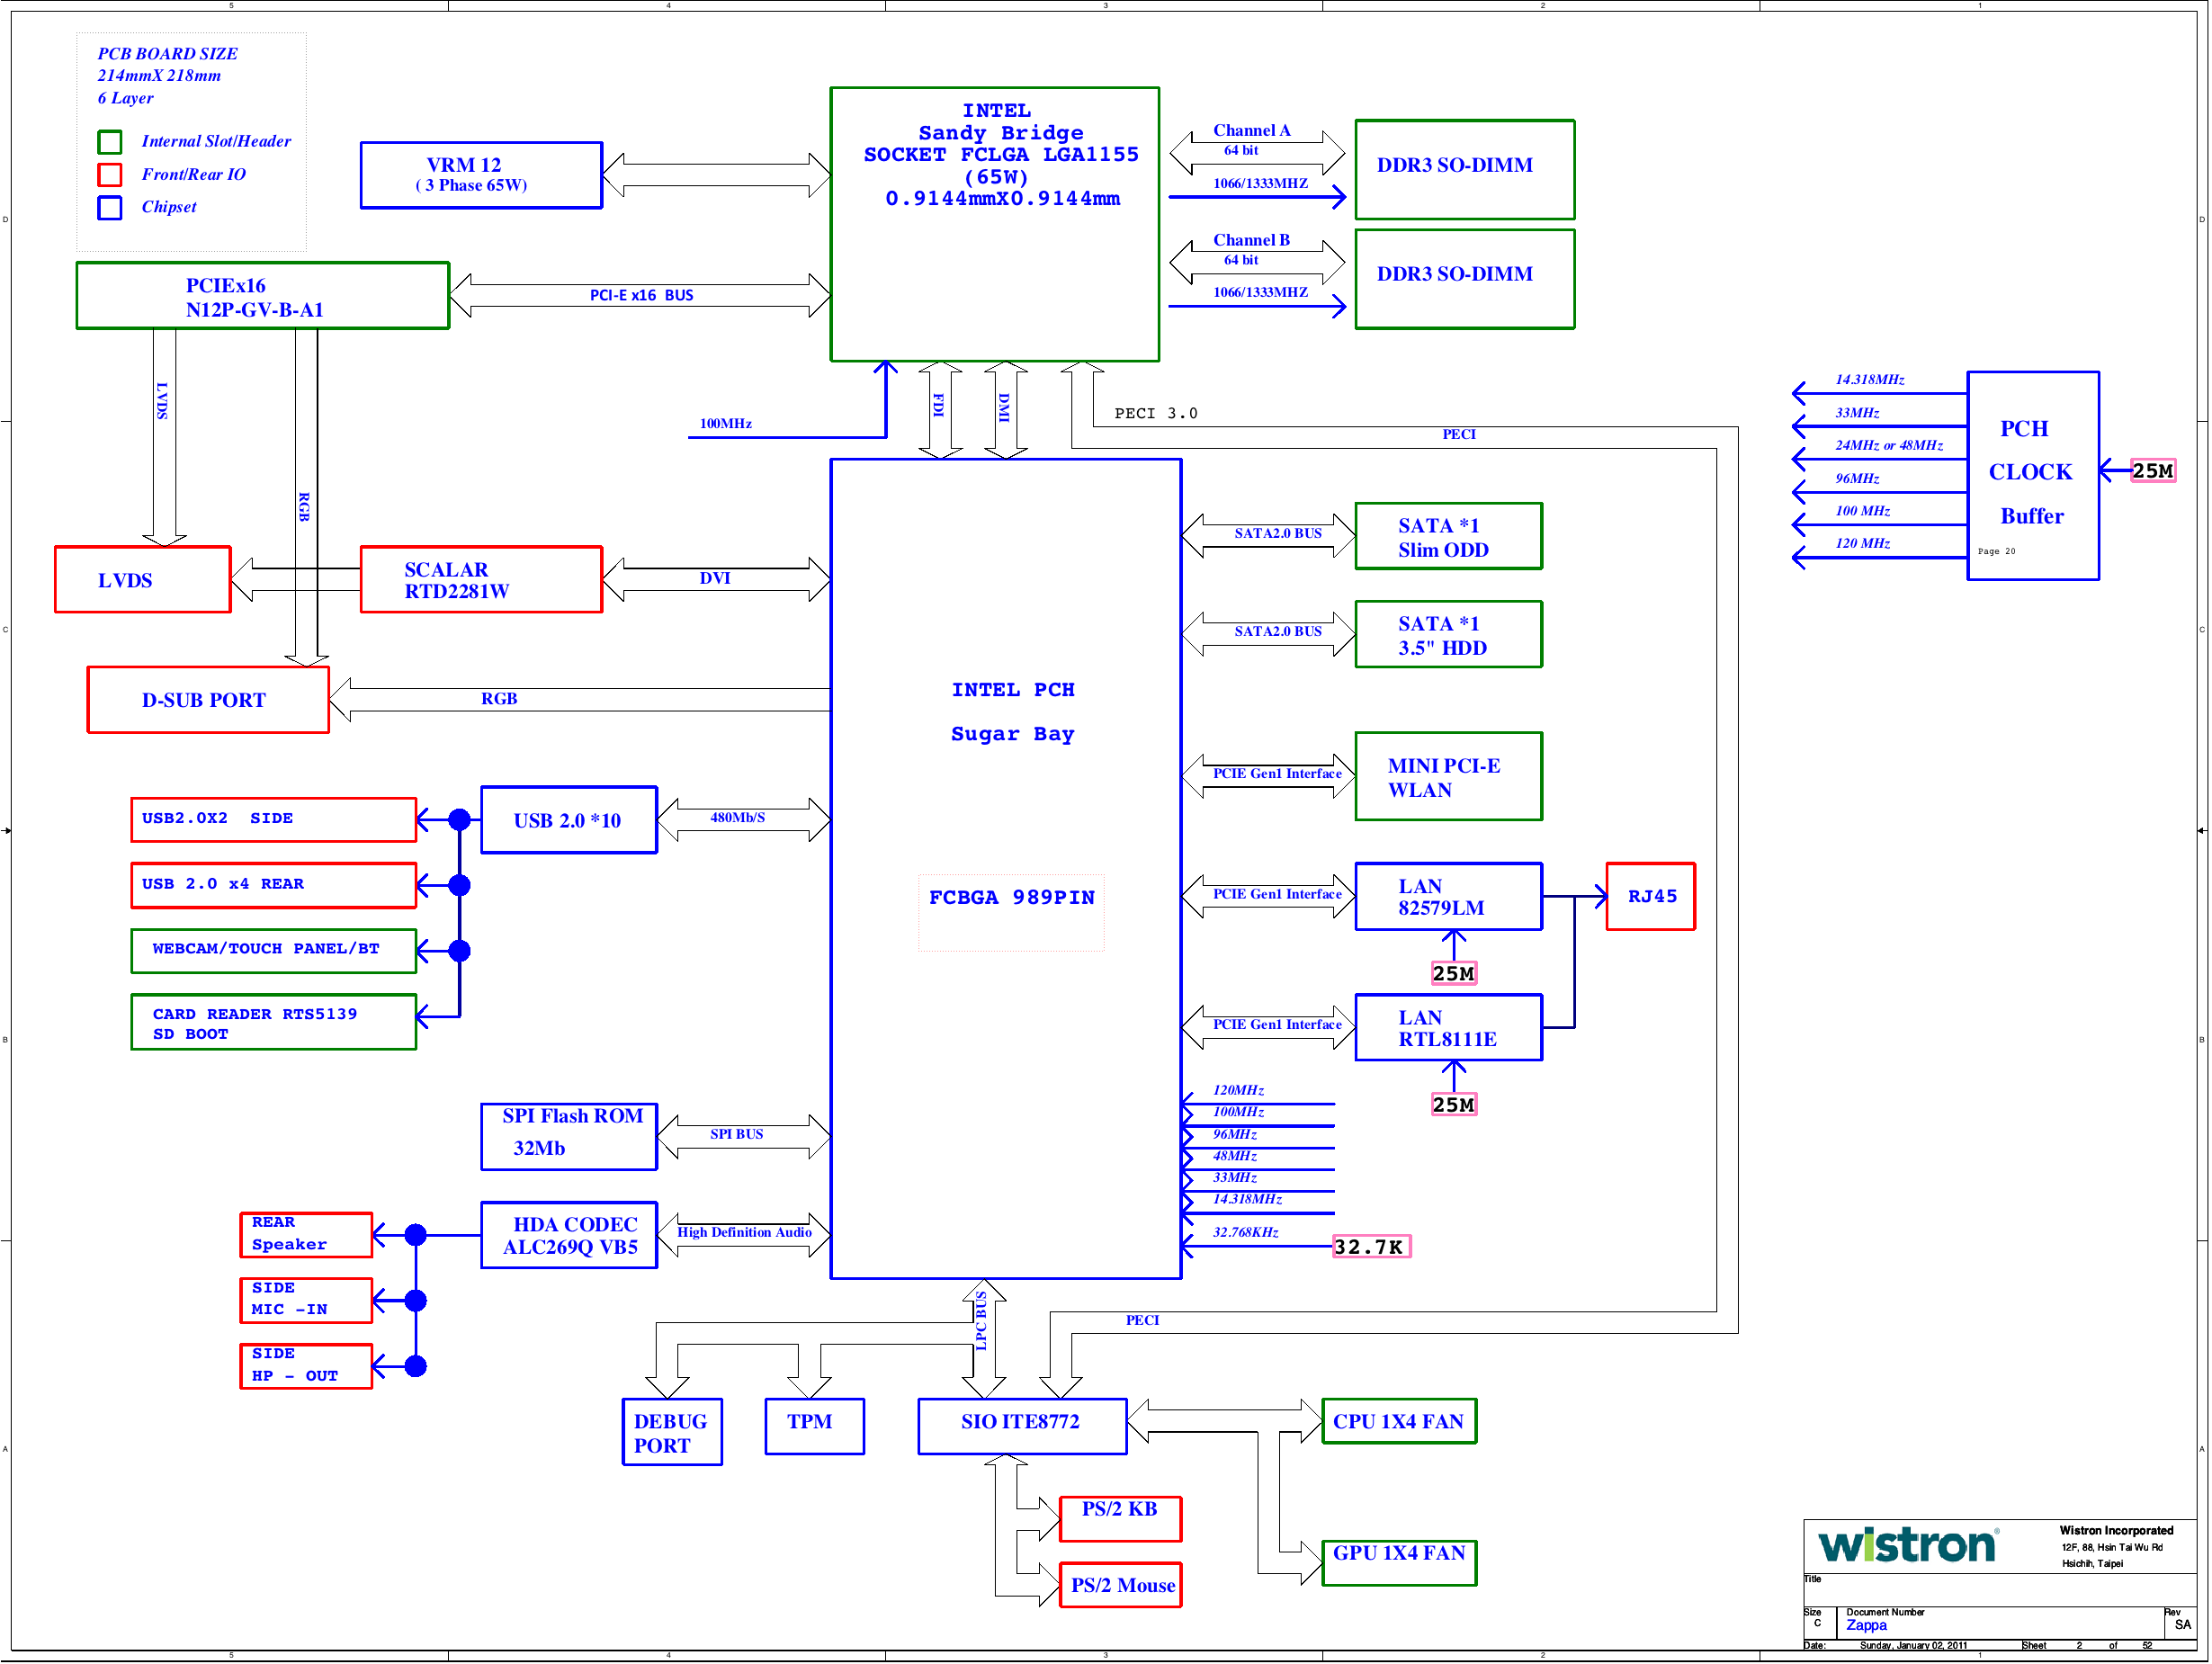Click the 25M crystal beside PCH CLOCK Buffer
Screen dimensions: 2212x1664
[2153, 470]
